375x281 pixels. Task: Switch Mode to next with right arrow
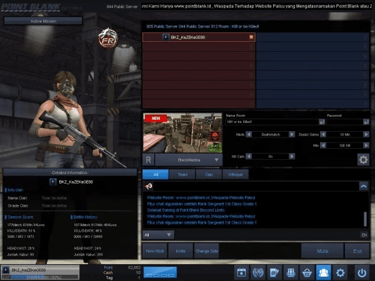tap(292, 134)
